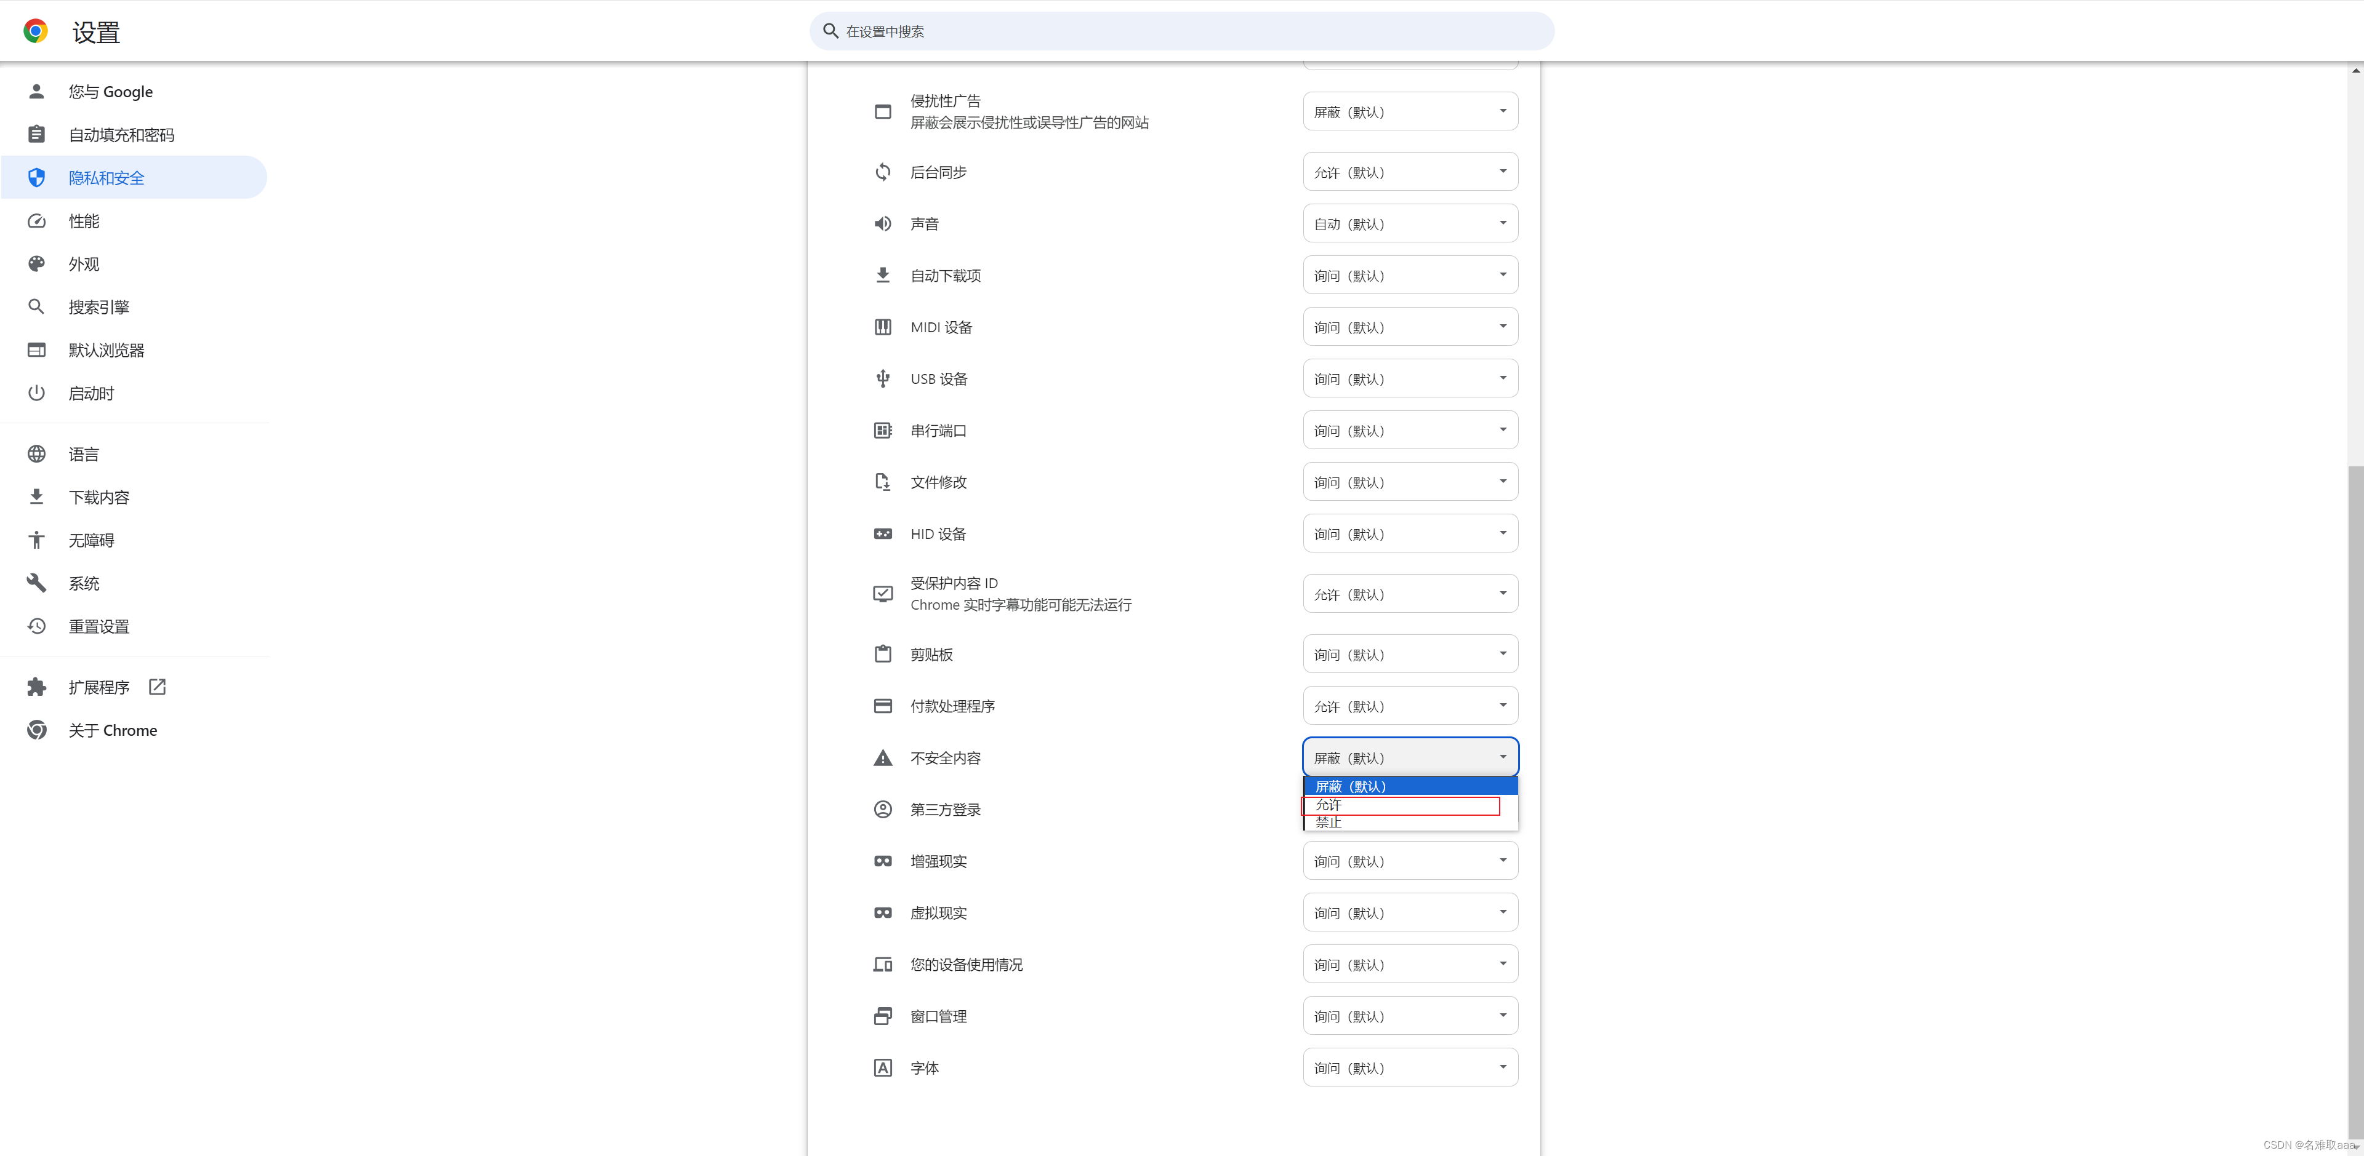Choose 允许 in the open dropdown list
This screenshot has width=2364, height=1156.
coord(1410,805)
